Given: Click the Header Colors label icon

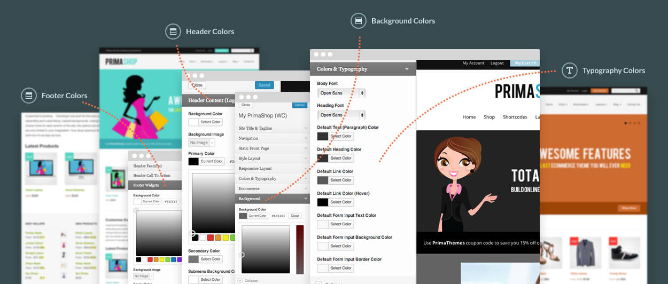Looking at the screenshot, I should coord(173,31).
